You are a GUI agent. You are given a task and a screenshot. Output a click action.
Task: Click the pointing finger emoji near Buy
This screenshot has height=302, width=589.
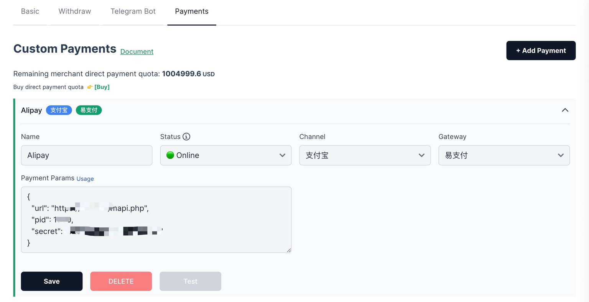point(90,87)
